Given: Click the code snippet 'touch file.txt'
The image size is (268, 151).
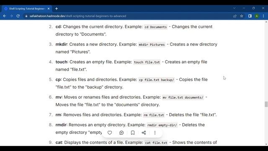Looking at the screenshot, I should [147, 62].
